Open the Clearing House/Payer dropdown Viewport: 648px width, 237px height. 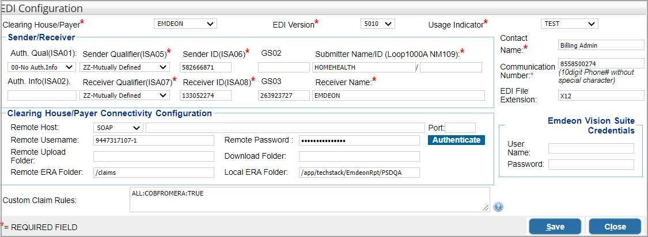point(185,24)
